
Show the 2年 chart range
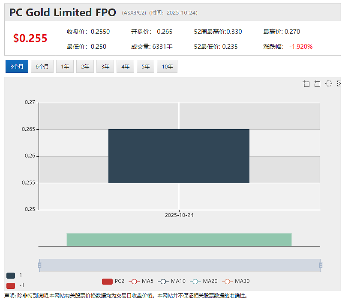click(x=85, y=66)
